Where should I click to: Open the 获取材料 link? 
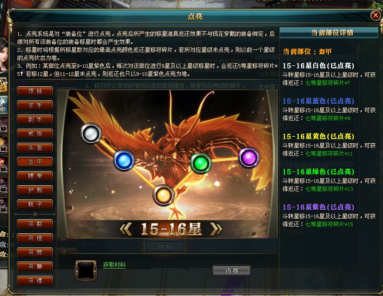tap(114, 265)
